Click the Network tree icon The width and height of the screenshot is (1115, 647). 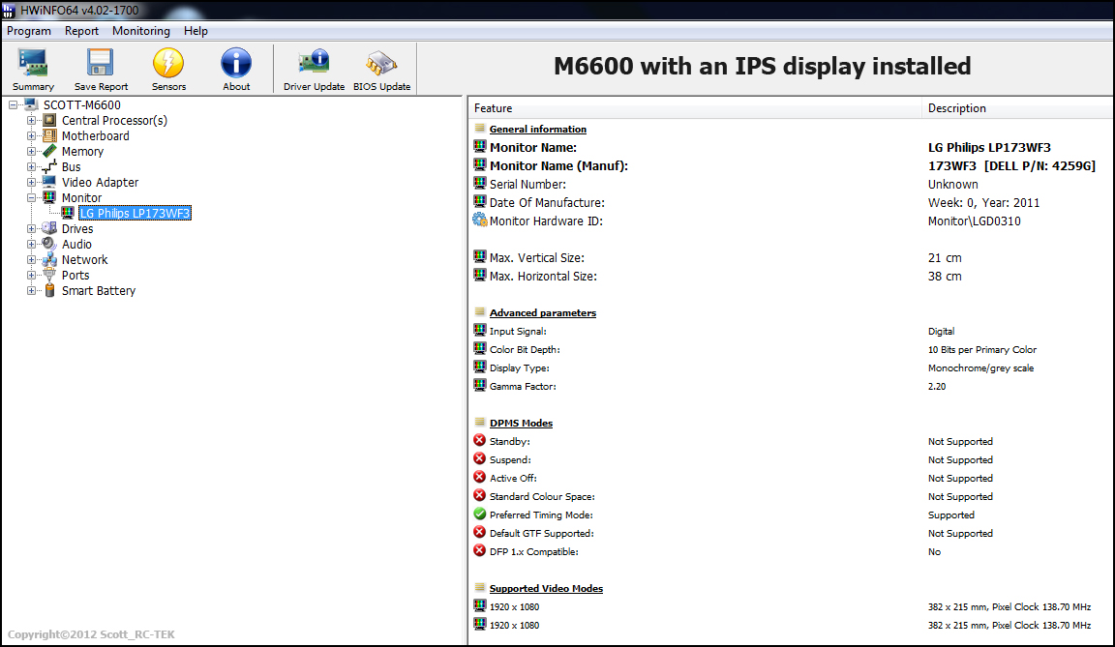click(49, 260)
